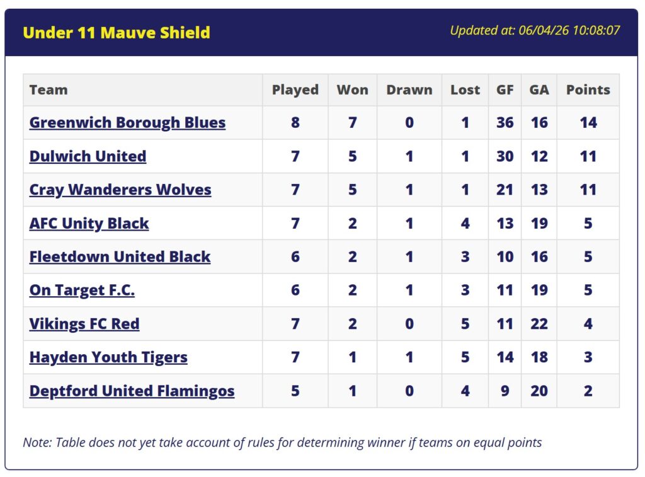Click the Team column header
The width and height of the screenshot is (645, 477).
[49, 89]
